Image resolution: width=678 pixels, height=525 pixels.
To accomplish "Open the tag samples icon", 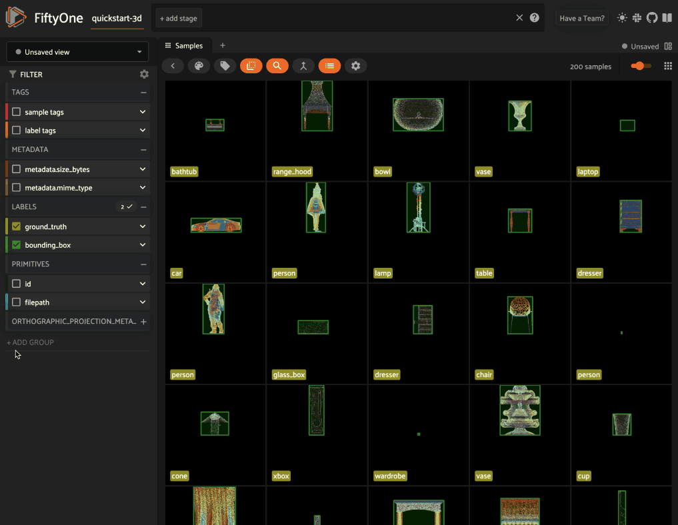I will [225, 66].
